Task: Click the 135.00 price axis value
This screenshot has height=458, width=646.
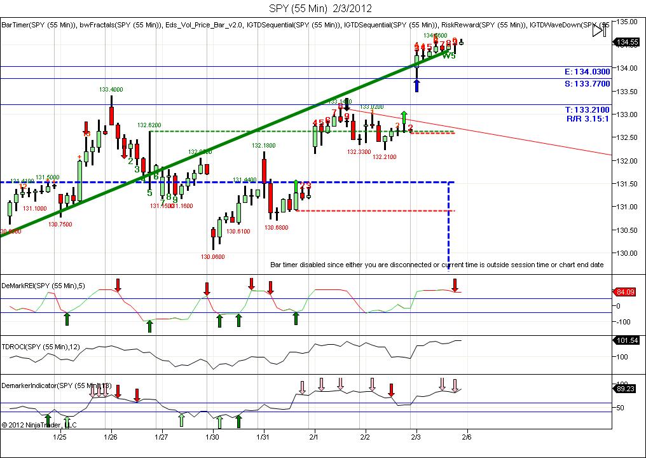Action: pos(627,22)
